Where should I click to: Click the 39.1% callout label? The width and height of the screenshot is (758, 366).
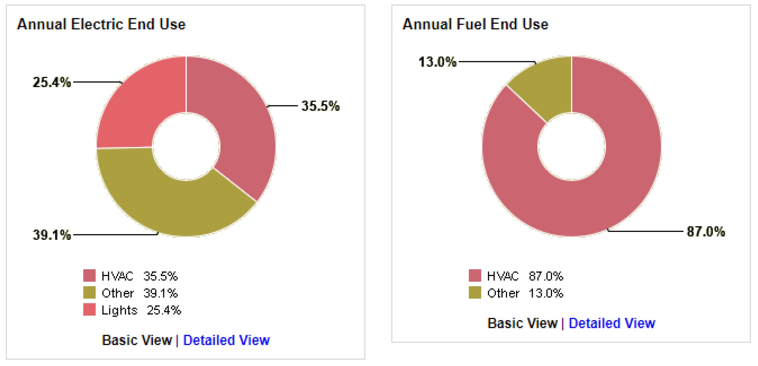click(x=52, y=235)
